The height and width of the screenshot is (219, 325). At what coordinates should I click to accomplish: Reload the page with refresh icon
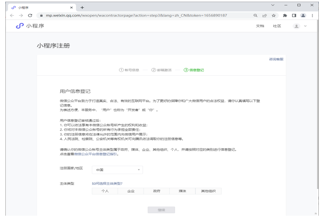(30, 15)
